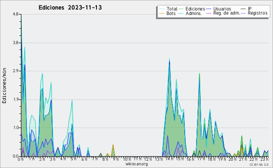This screenshot has width=273, height=168.
Task: Click the 'CC BY-SA 3.0' license text
Action: click(x=259, y=165)
